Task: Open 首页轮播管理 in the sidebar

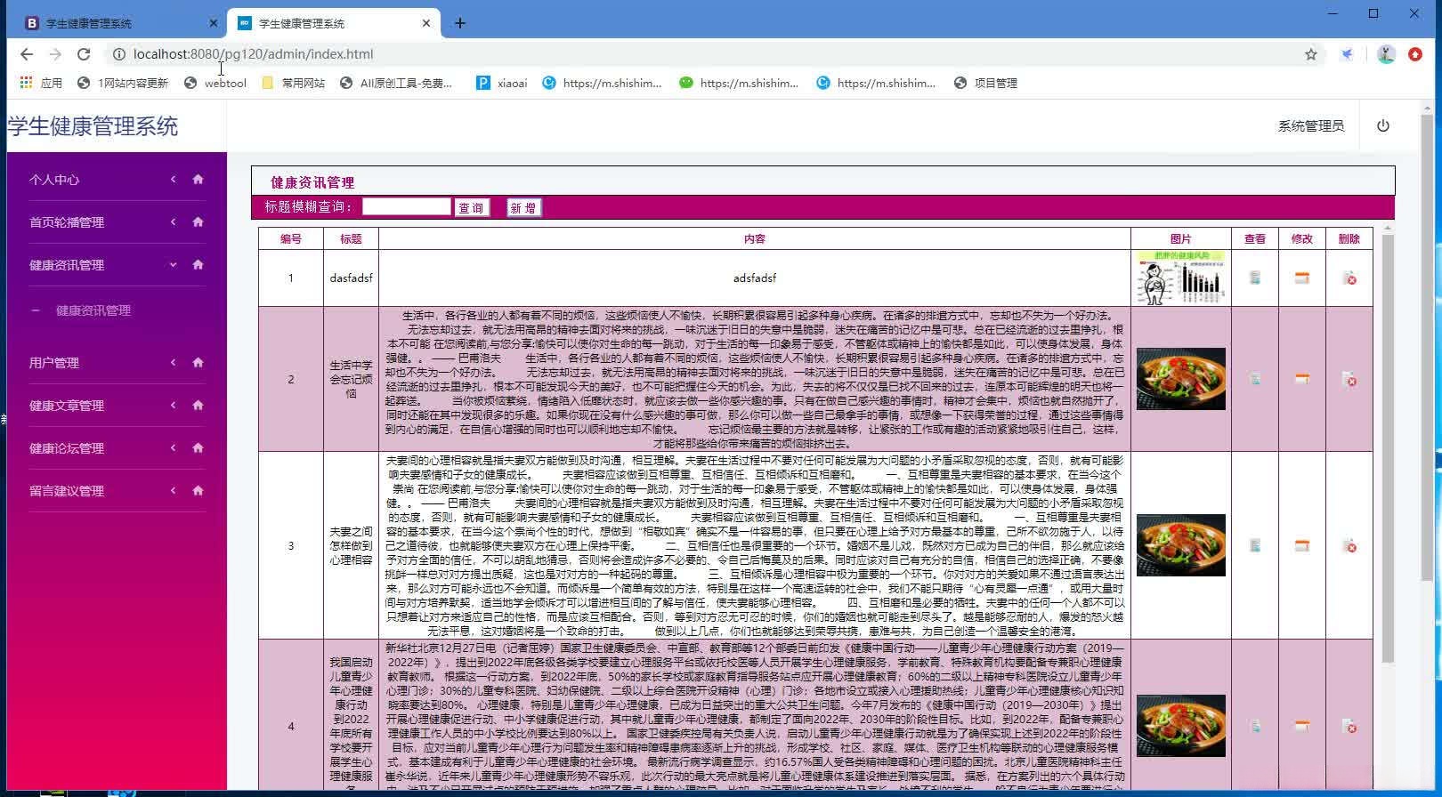Action: pos(67,222)
